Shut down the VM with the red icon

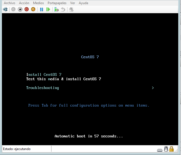26,9
